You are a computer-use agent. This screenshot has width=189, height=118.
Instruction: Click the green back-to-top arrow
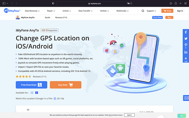[x=182, y=116]
